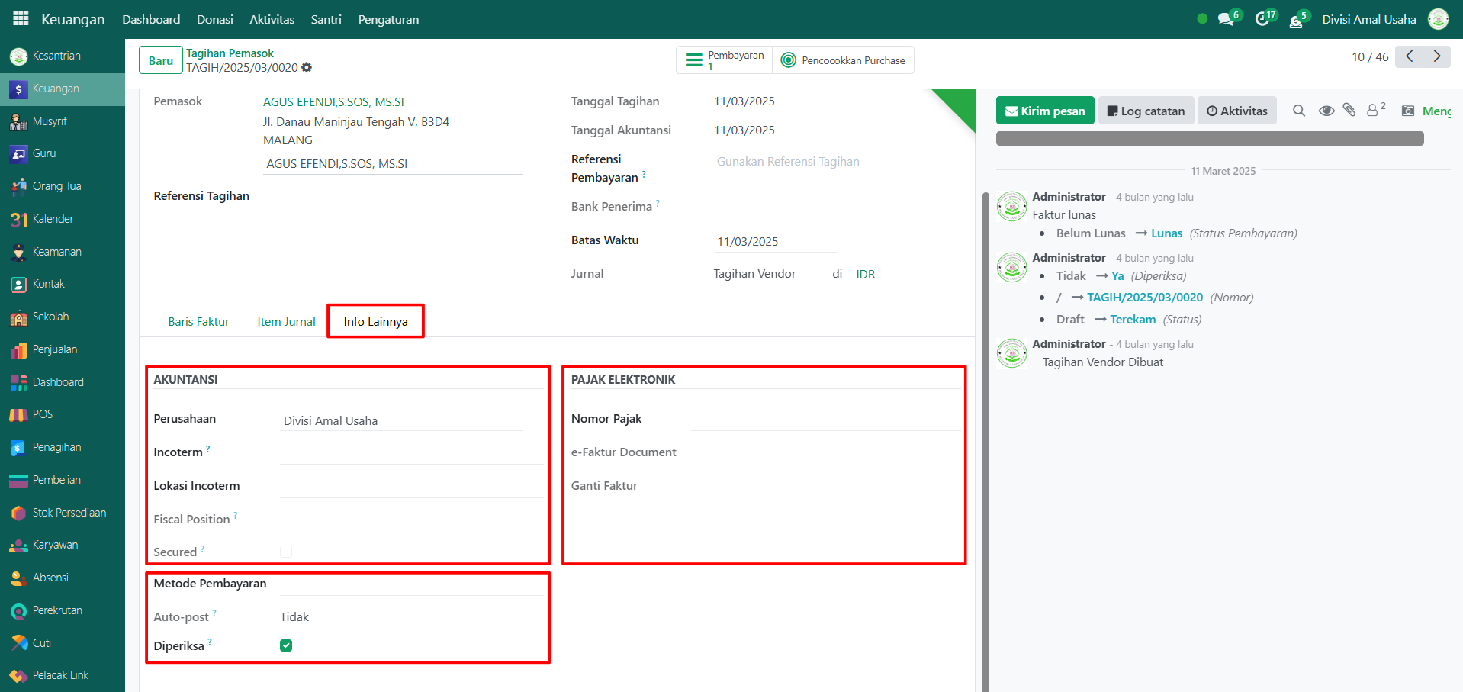Click the gray progress bar in chatter

pos(1209,138)
